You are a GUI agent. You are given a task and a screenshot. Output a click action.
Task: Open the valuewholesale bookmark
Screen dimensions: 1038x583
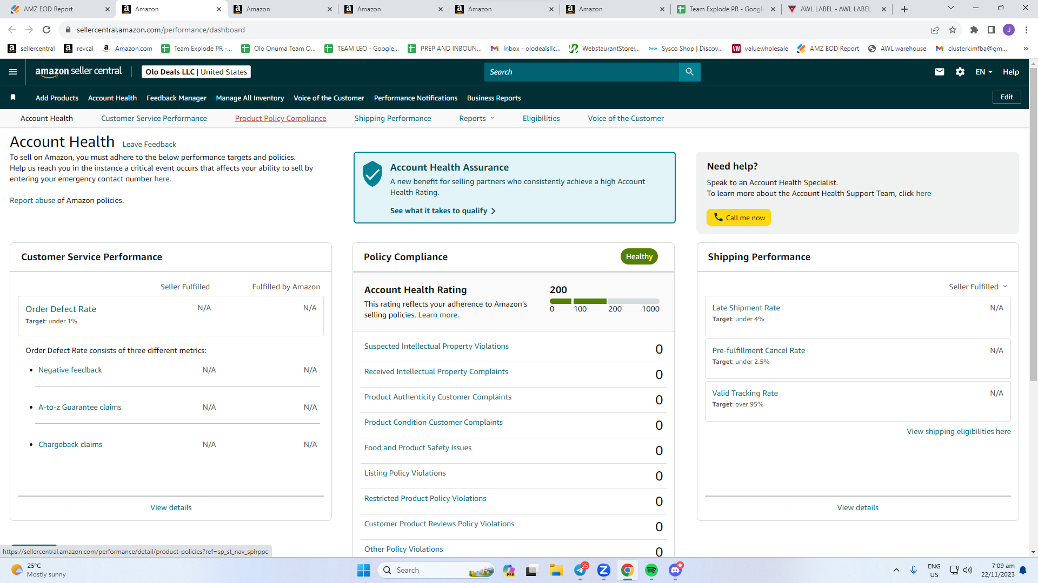pyautogui.click(x=760, y=48)
